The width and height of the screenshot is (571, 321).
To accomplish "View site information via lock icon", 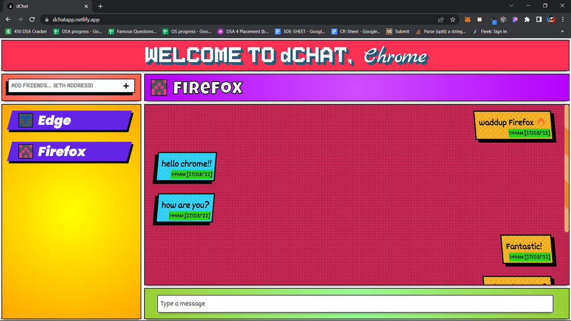I will tap(46, 20).
